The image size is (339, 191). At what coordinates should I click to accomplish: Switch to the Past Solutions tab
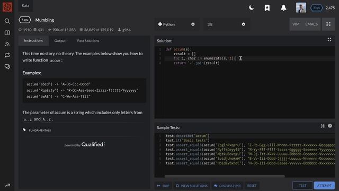pos(88,41)
